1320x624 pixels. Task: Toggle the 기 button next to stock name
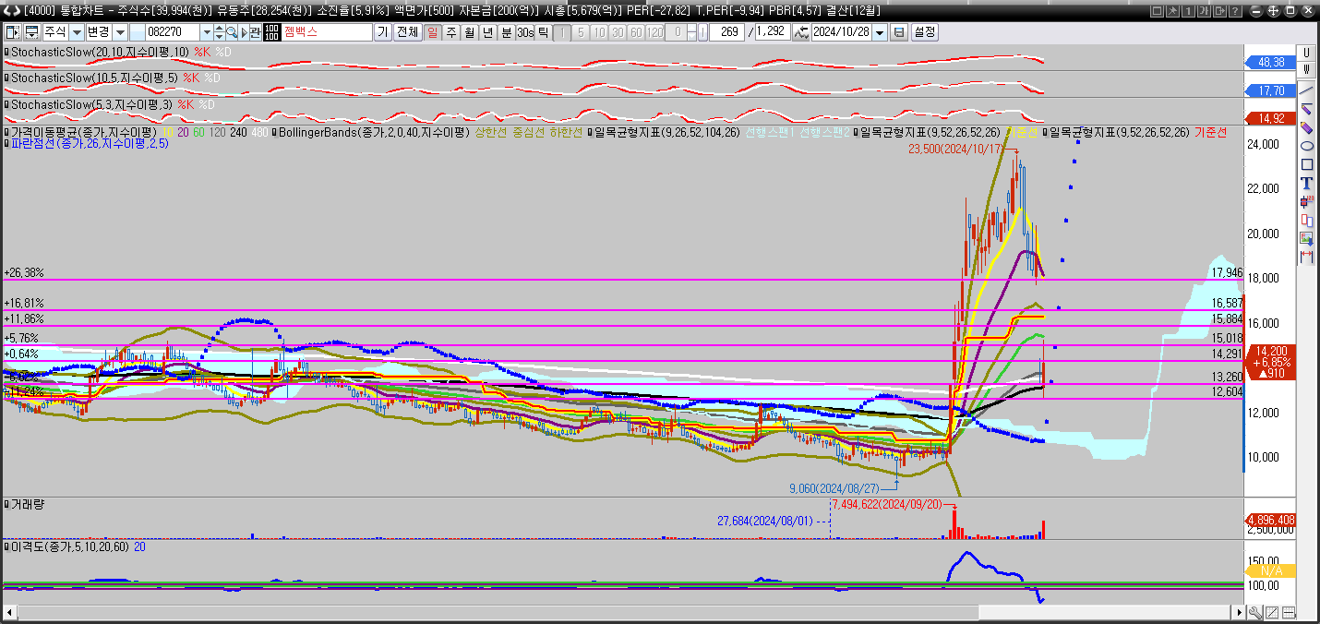tap(382, 32)
